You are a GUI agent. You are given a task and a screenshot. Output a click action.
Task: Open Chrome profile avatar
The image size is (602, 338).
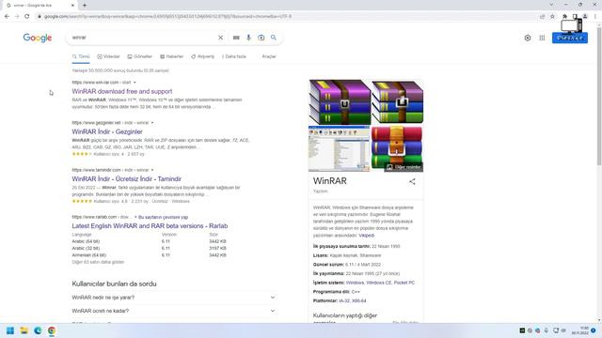pos(585,17)
